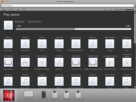Toggle the shuffle icon

tap(106, 10)
